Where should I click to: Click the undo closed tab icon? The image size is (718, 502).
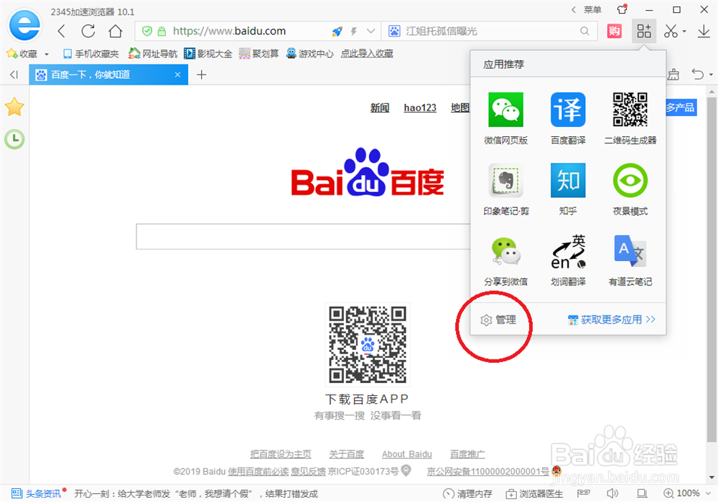click(x=697, y=74)
